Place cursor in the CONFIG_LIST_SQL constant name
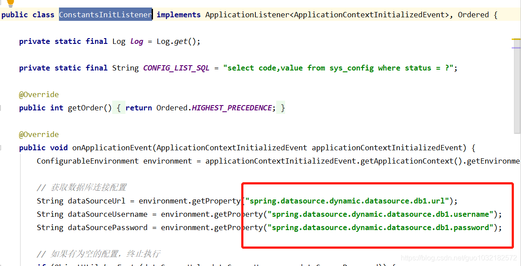521x266 pixels. point(176,67)
